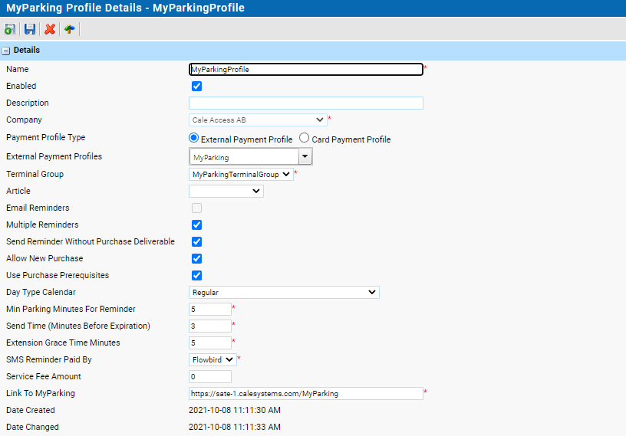Click the up arrow toolbar icon

click(70, 29)
